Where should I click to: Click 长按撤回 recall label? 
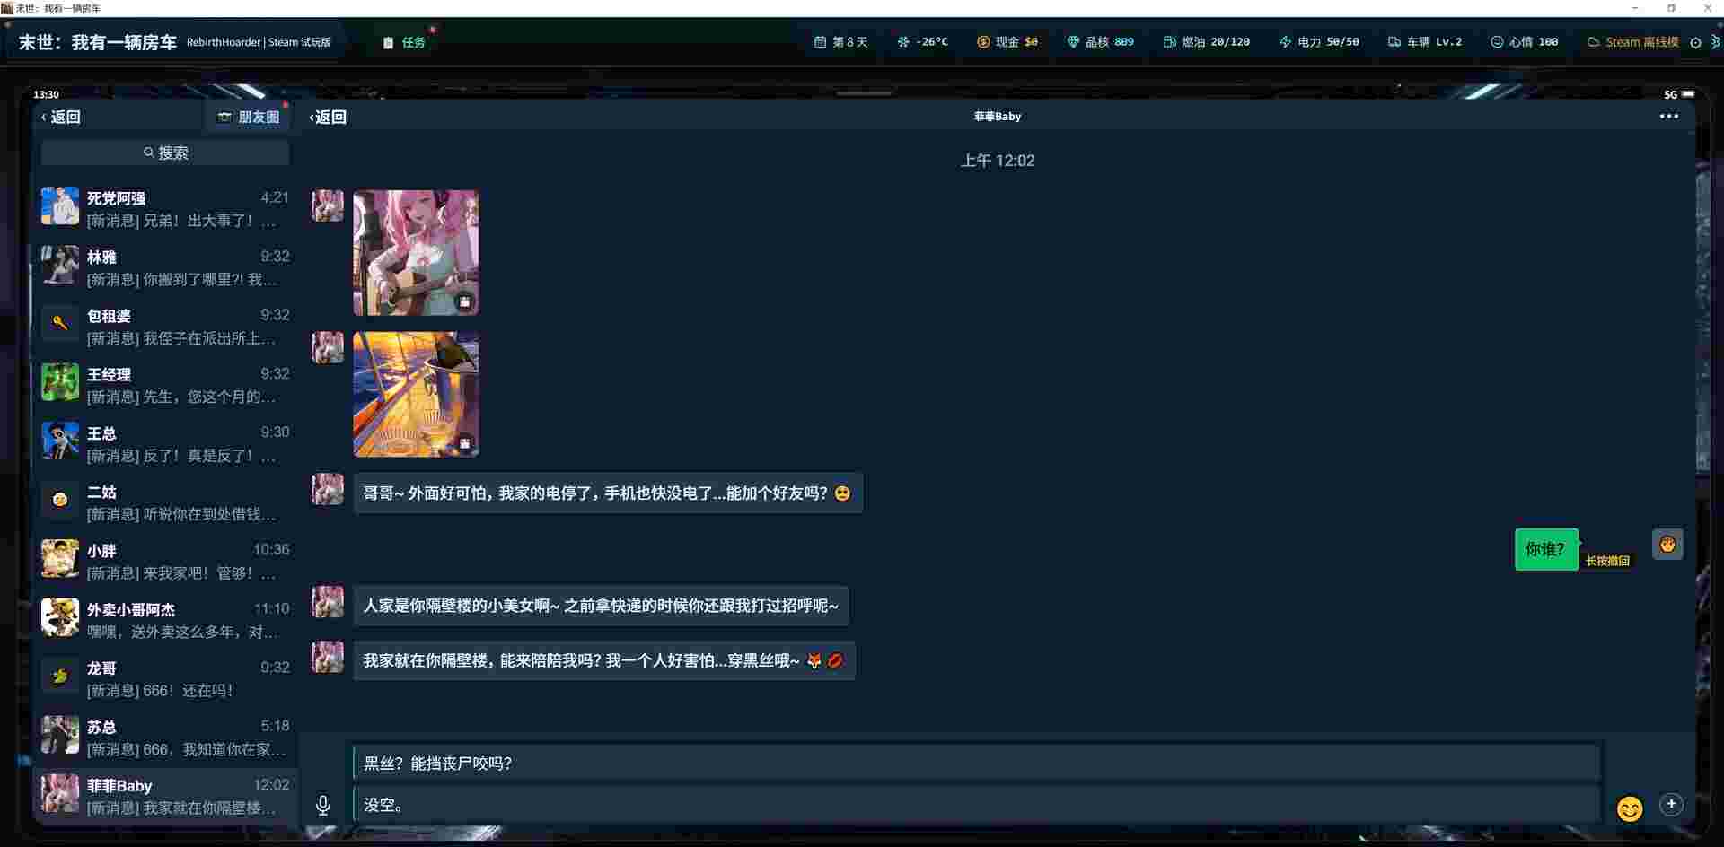pos(1607,561)
